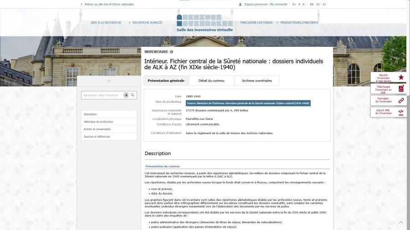The image size is (410, 230).
Task: Click the back-to-top arrow
Action: click(x=400, y=222)
